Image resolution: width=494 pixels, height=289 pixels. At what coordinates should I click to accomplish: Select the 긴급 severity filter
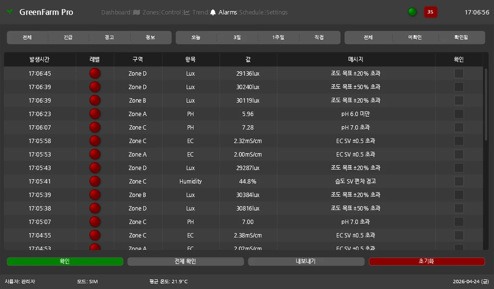pyautogui.click(x=68, y=37)
